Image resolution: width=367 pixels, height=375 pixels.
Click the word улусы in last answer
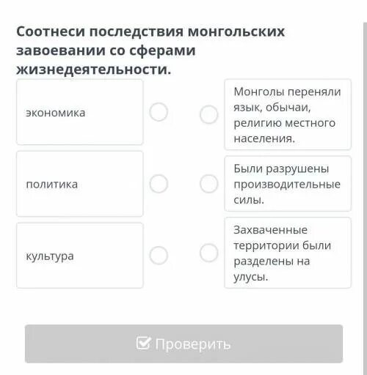(x=251, y=277)
